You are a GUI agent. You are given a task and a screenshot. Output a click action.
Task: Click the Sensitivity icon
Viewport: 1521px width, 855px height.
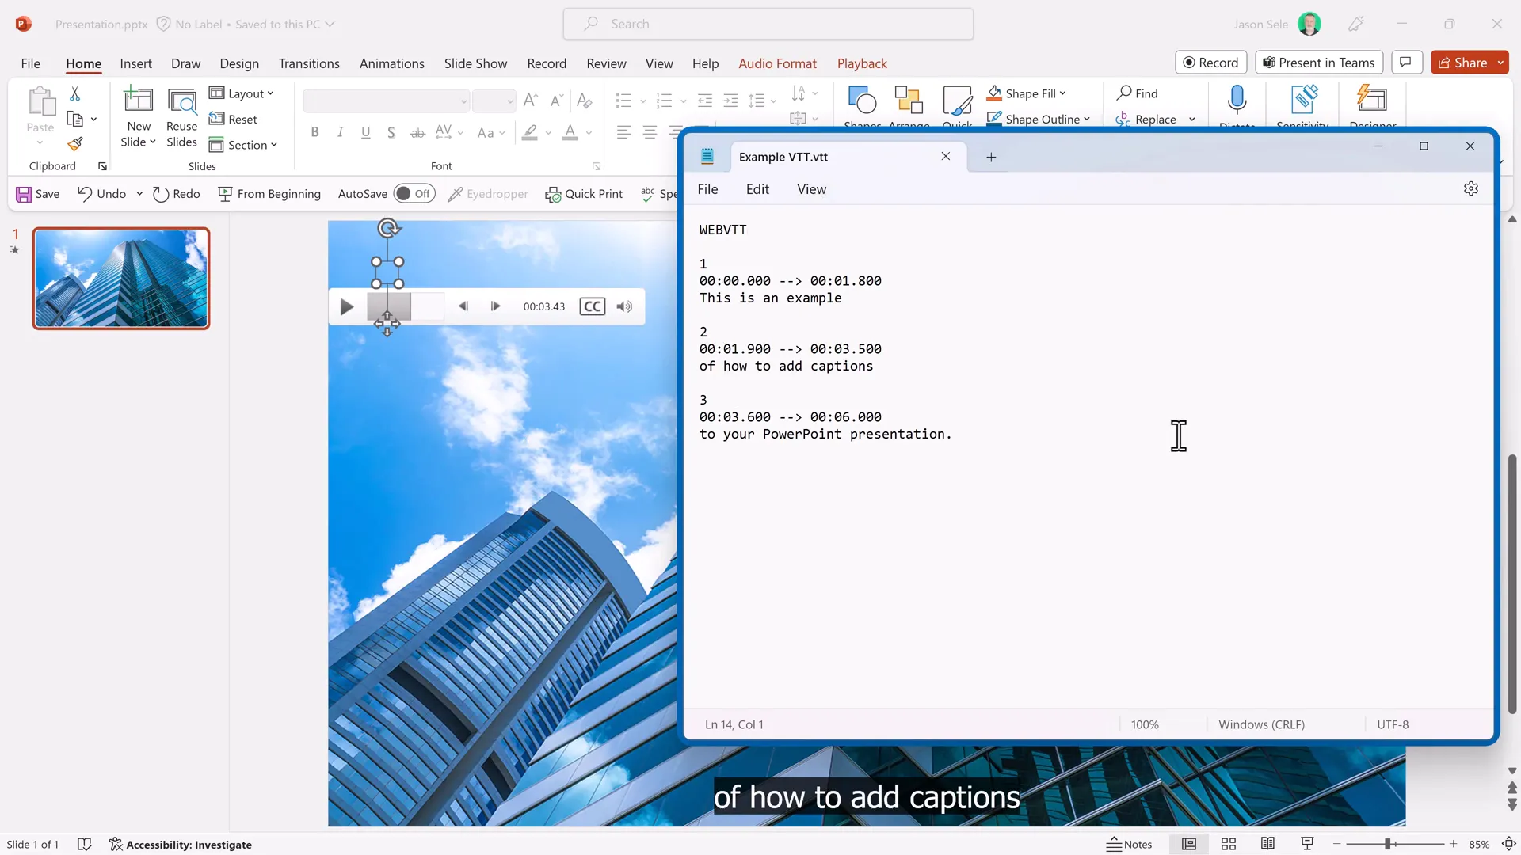pos(1303,100)
